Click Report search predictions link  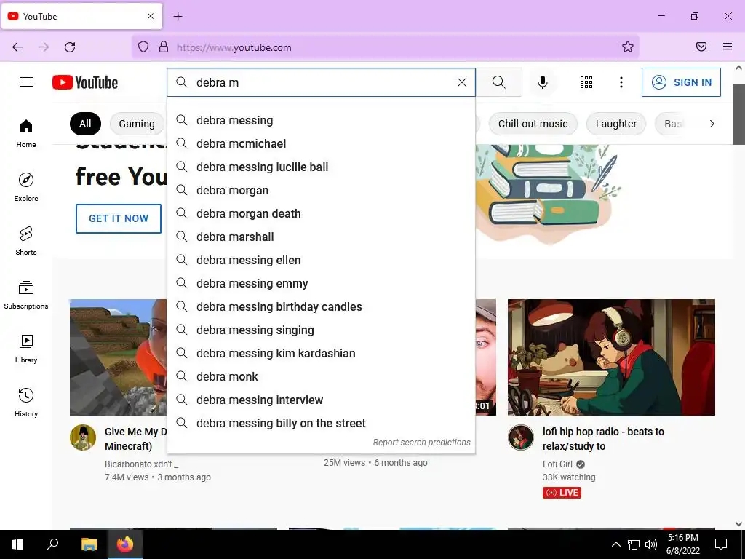click(x=421, y=443)
